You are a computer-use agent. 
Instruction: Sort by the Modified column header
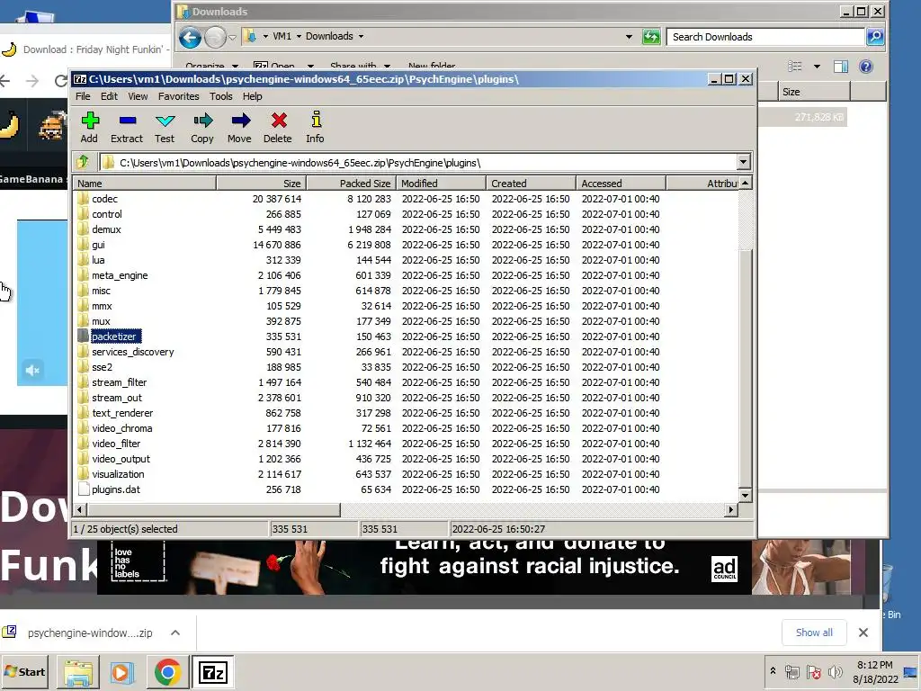pos(441,184)
